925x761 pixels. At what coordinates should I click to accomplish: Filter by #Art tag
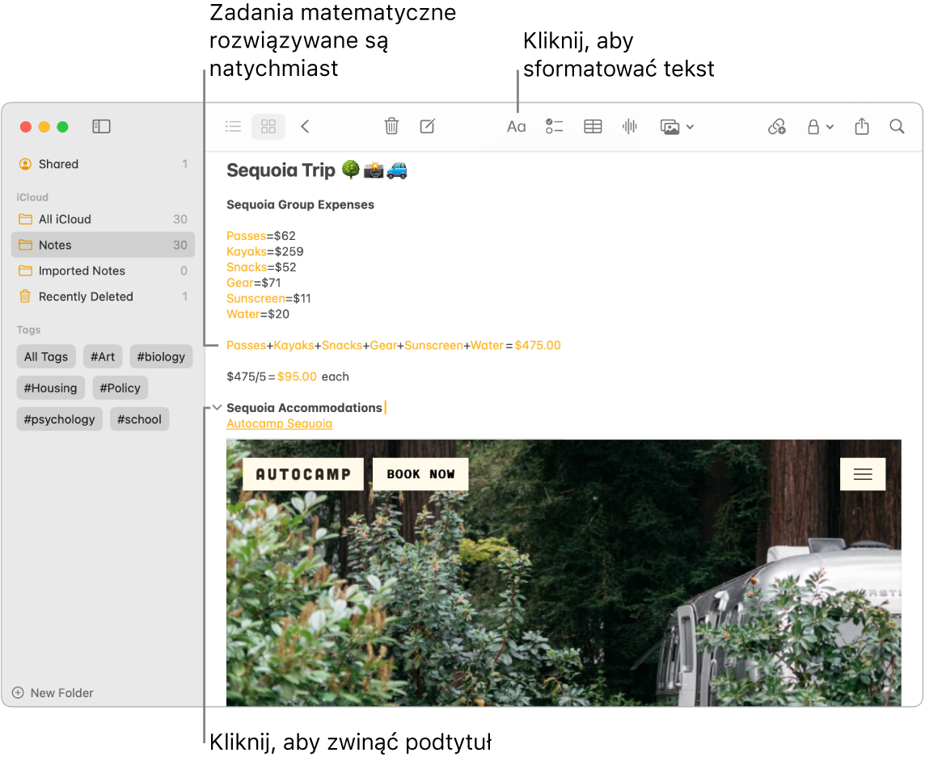103,356
